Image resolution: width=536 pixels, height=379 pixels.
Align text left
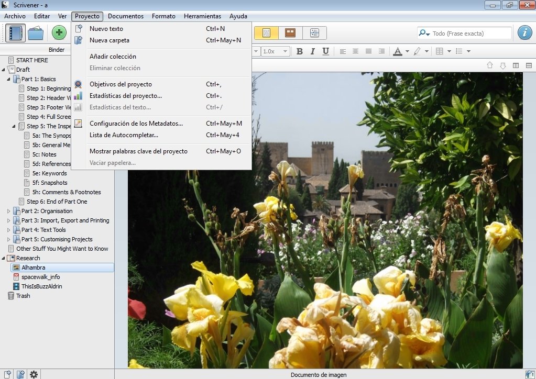tap(343, 51)
